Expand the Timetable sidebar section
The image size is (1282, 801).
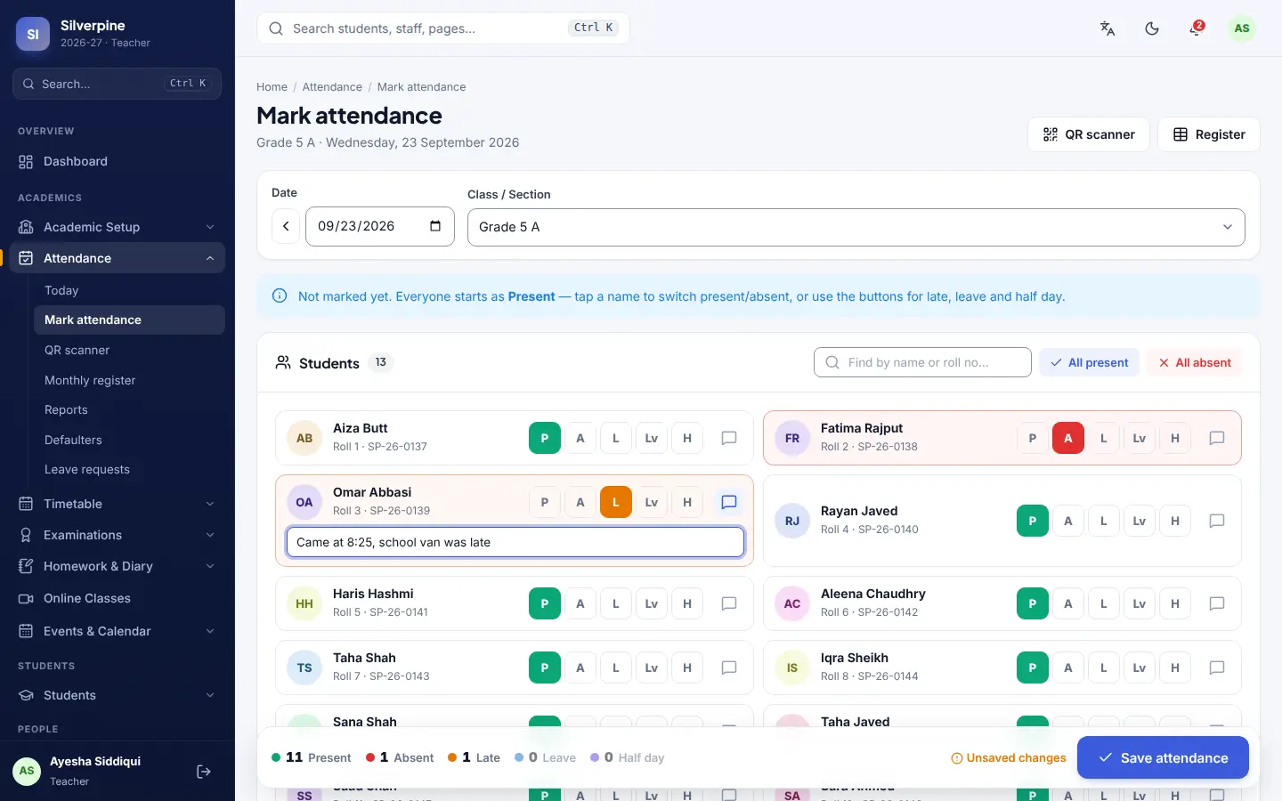(117, 504)
